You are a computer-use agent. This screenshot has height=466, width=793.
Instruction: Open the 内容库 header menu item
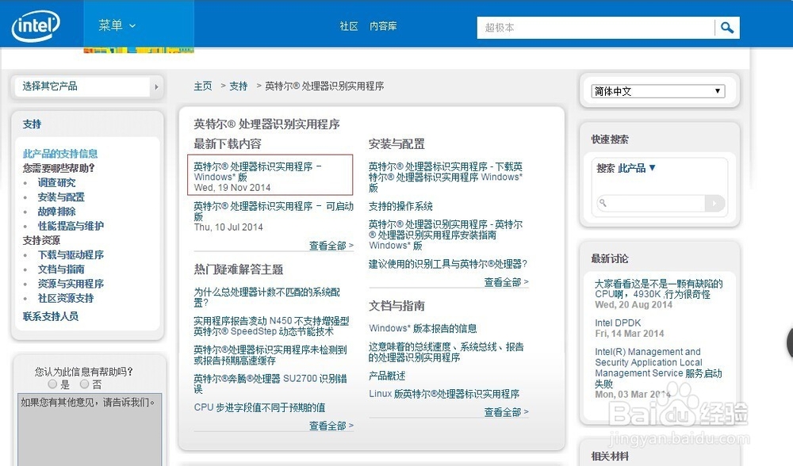point(383,26)
